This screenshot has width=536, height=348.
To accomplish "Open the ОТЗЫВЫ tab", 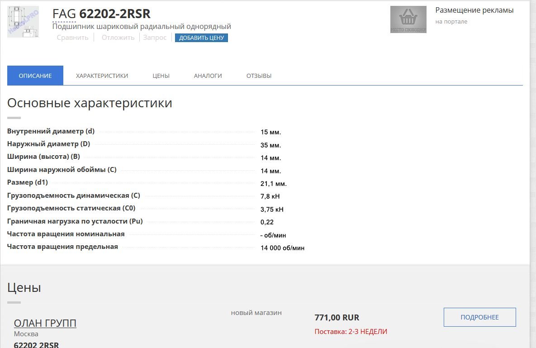I will 259,76.
